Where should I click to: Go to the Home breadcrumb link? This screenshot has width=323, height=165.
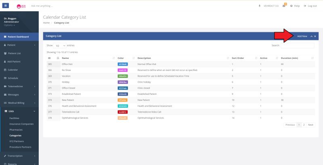46,23
